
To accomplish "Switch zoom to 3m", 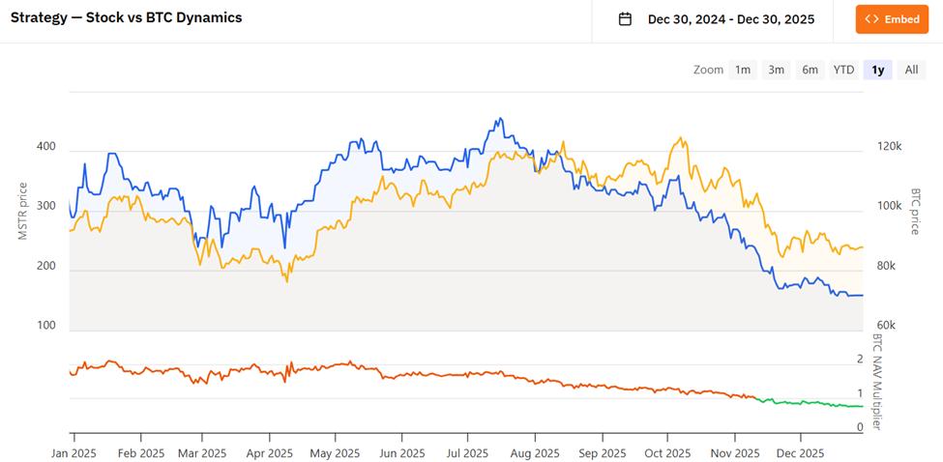I will pos(776,70).
